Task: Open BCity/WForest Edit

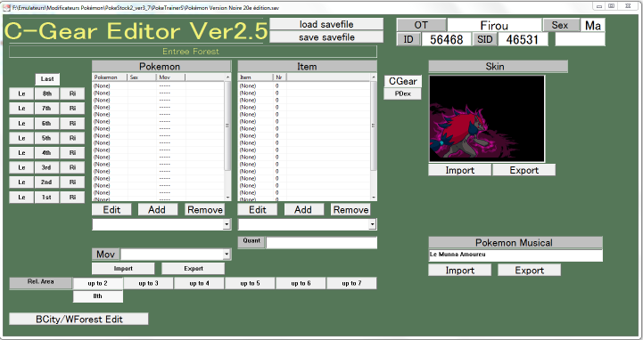Action: (78, 320)
